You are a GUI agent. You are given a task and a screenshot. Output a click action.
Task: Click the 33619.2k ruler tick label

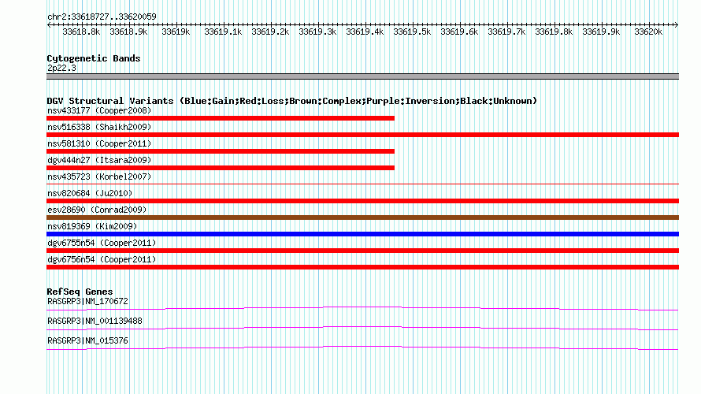(270, 32)
